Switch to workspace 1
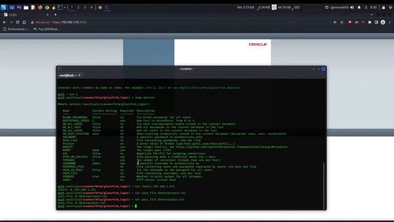The image size is (394, 222). (x=71, y=7)
